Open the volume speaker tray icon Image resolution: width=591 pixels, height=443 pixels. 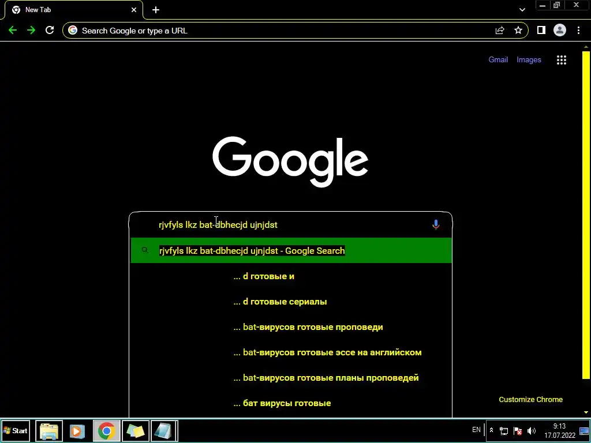click(x=532, y=431)
